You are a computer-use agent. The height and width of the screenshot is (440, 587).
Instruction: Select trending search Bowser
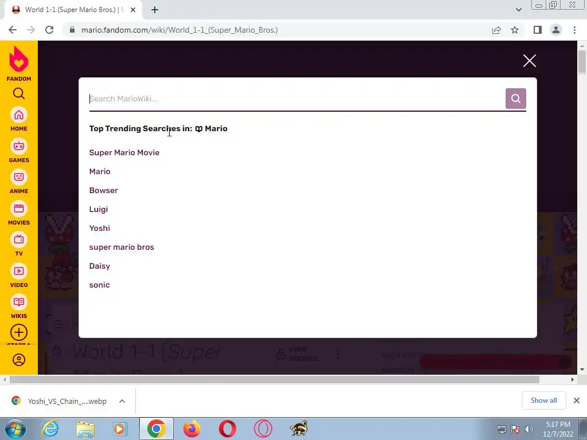click(x=103, y=190)
